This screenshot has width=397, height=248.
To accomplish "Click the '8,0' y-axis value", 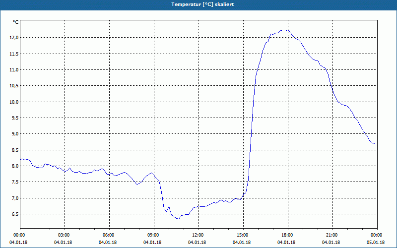I will (x=15, y=166).
